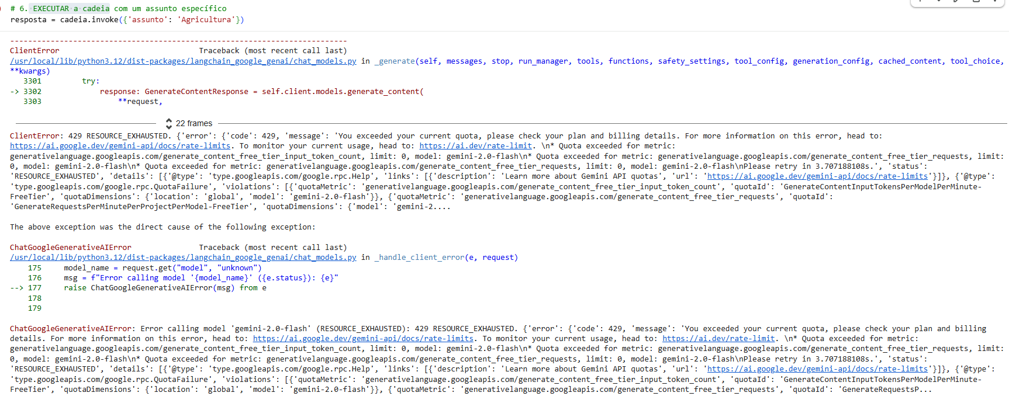Open ai.dev/rate-limit link in ClientError message

(x=475, y=146)
